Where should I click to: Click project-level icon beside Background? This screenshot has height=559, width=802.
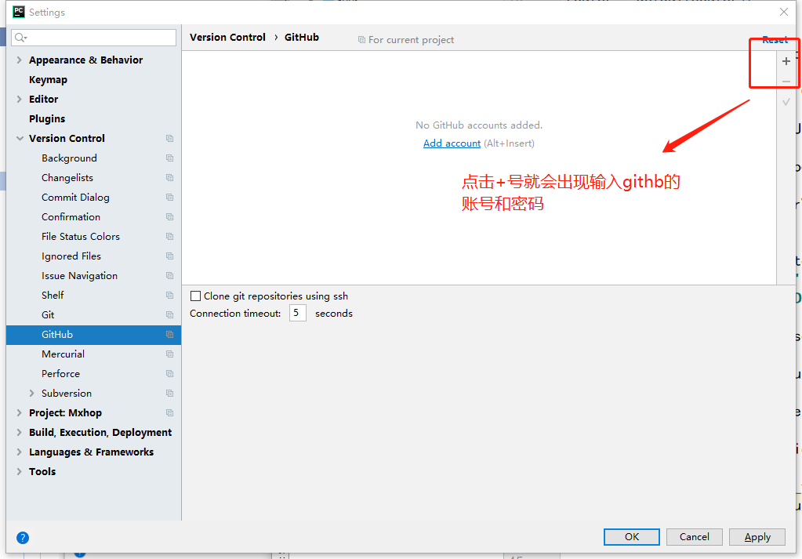(170, 158)
